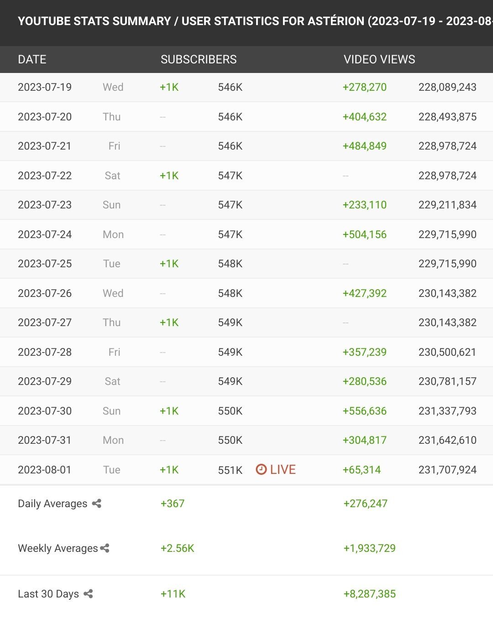Image resolution: width=493 pixels, height=618 pixels.
Task: Click 551K subscriber count on 2023-08-01
Action: pos(230,470)
